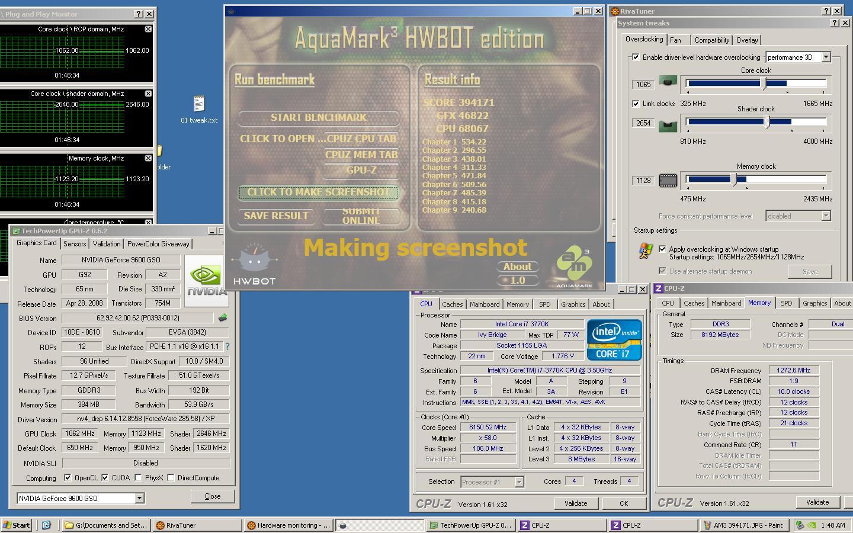Open the Overlay tab in RivaTuner
Viewport: 853px width, 533px height.
pyautogui.click(x=746, y=40)
